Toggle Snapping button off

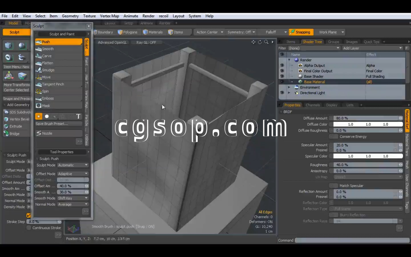point(301,32)
